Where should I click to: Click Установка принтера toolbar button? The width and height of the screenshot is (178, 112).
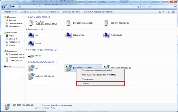(x=71, y=12)
